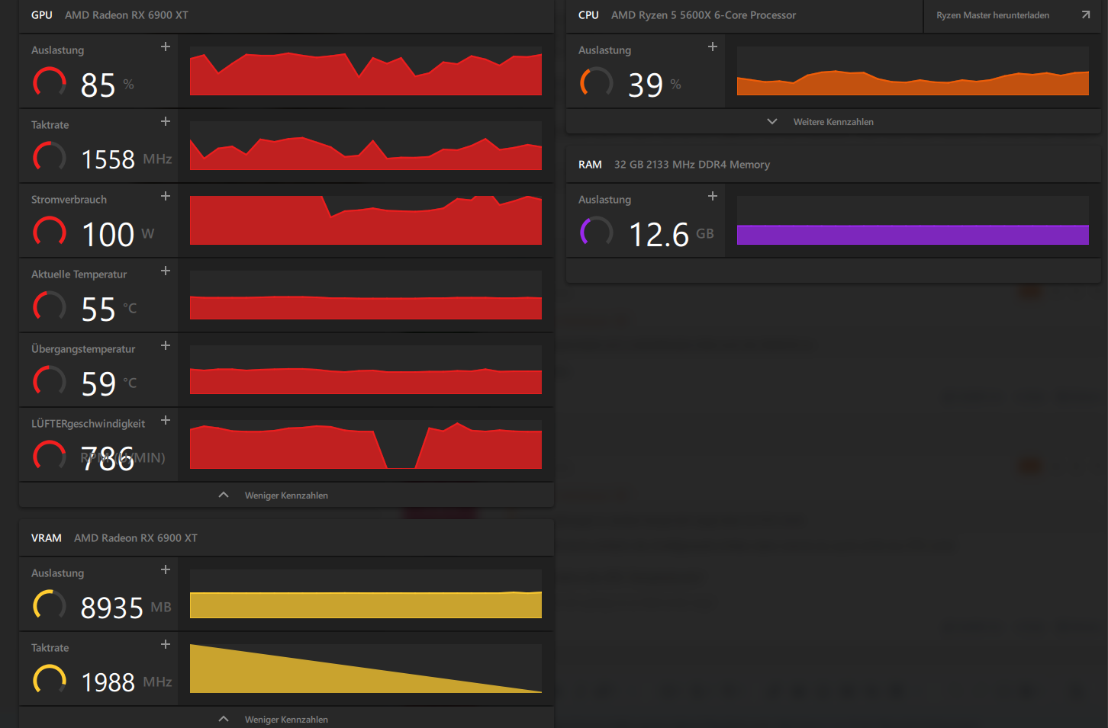1108x728 pixels.
Task: Click the triangular VRAM Taktrate graph
Action: (x=366, y=669)
